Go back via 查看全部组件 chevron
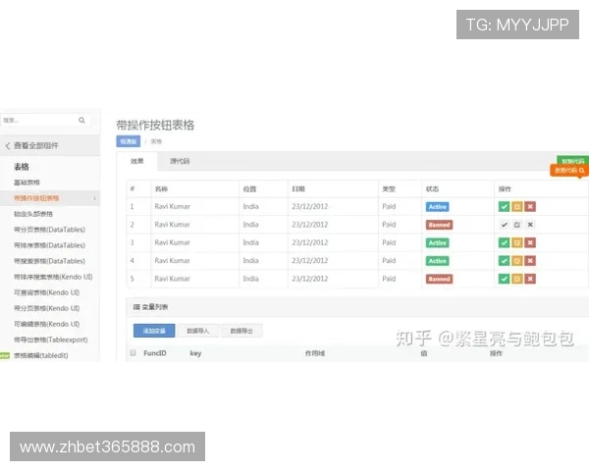589x471 pixels. [8, 146]
